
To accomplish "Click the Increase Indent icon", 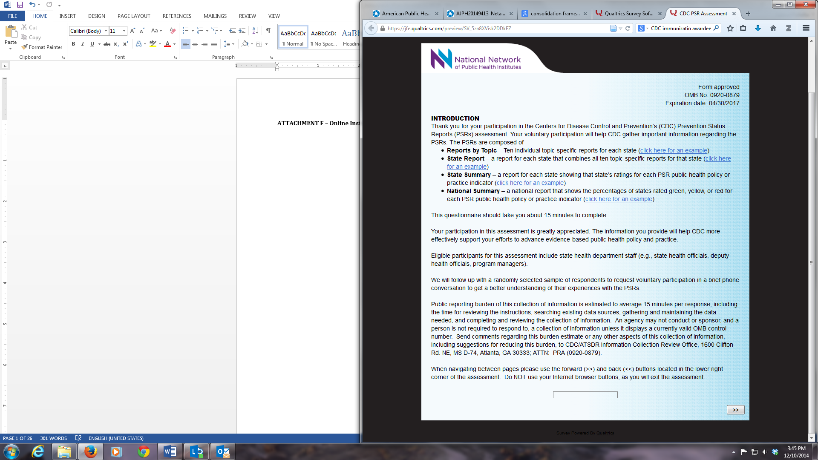I will [x=242, y=31].
